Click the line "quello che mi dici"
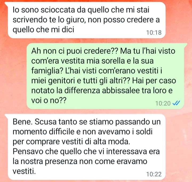This screenshot has width=192, height=182. (x=43, y=30)
